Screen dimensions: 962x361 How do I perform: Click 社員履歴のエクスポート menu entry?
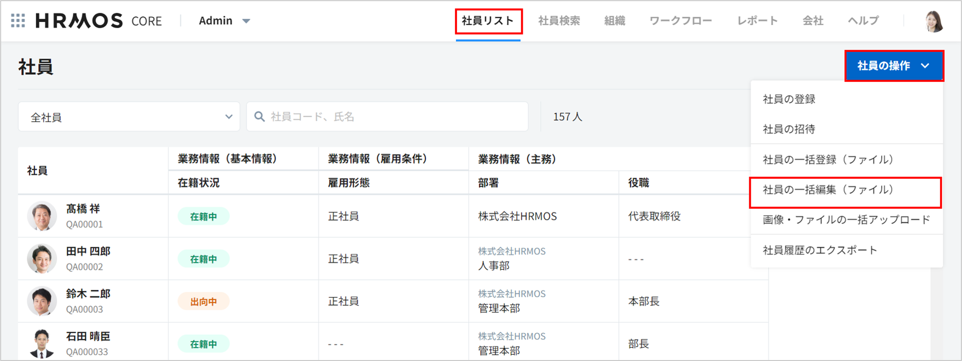[820, 250]
